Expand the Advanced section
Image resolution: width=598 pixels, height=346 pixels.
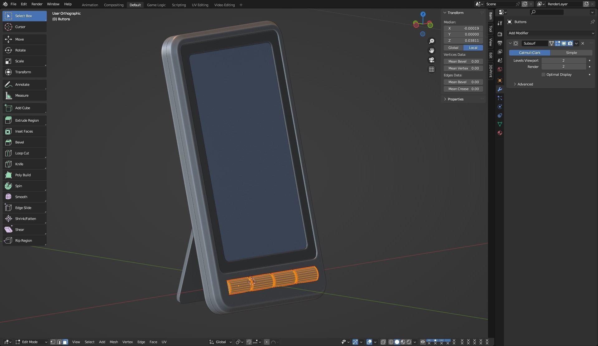click(x=523, y=84)
